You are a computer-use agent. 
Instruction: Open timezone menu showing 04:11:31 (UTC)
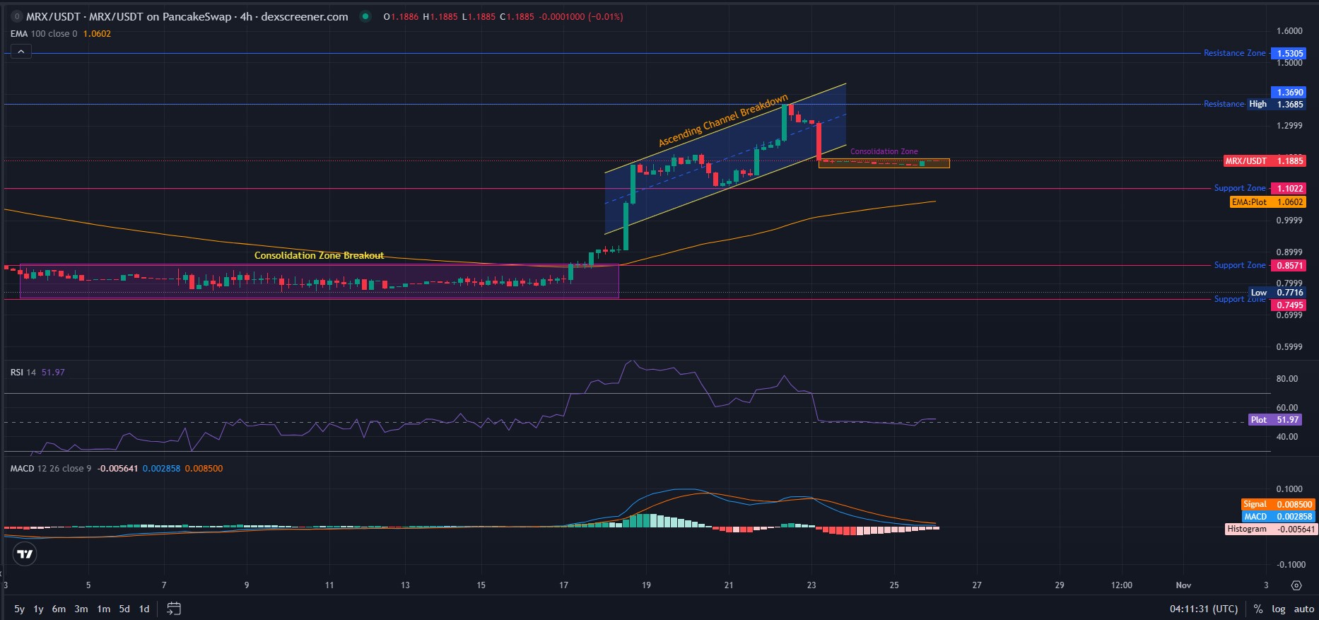pyautogui.click(x=1204, y=609)
